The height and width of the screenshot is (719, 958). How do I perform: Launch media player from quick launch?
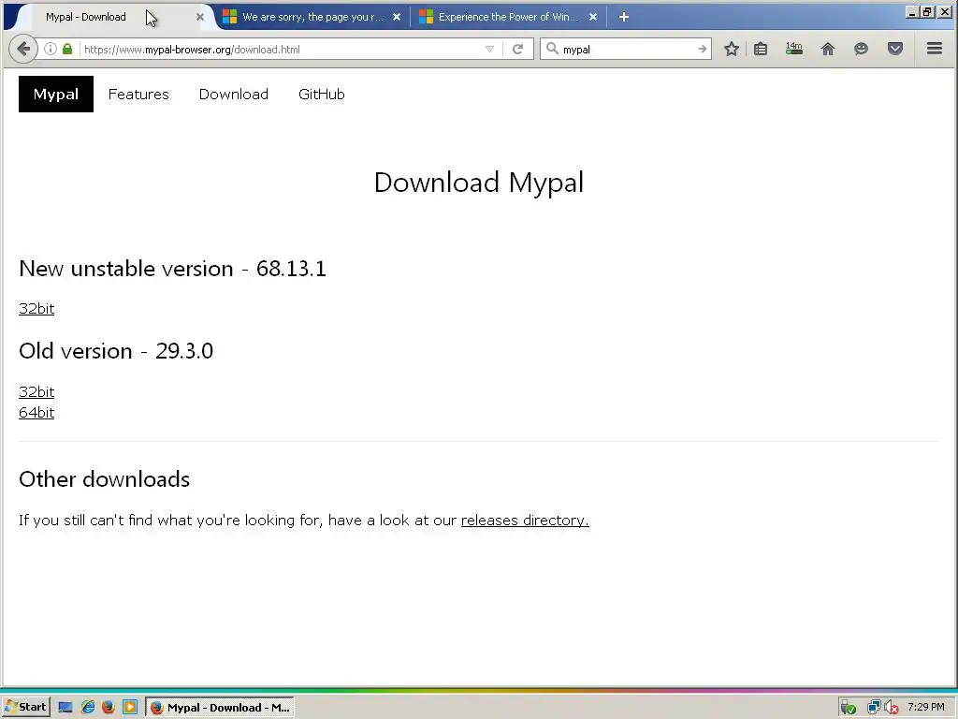pos(129,708)
